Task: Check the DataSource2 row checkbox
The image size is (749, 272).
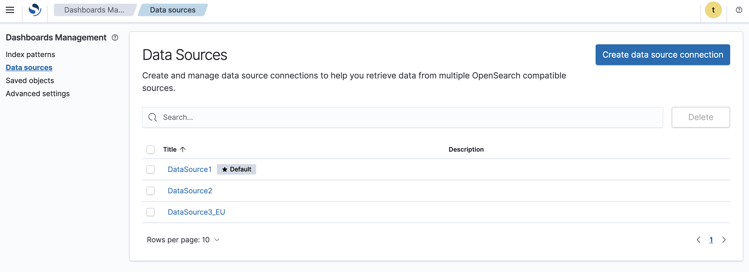Action: point(151,190)
